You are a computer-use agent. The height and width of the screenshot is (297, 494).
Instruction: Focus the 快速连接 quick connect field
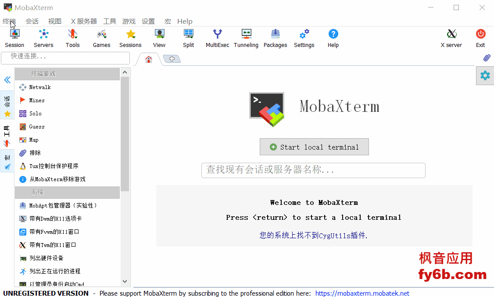pyautogui.click(x=65, y=58)
